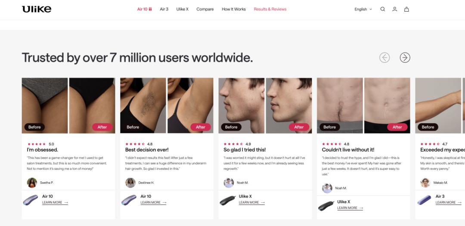Open the user account icon
The width and height of the screenshot is (465, 226).
[394, 9]
